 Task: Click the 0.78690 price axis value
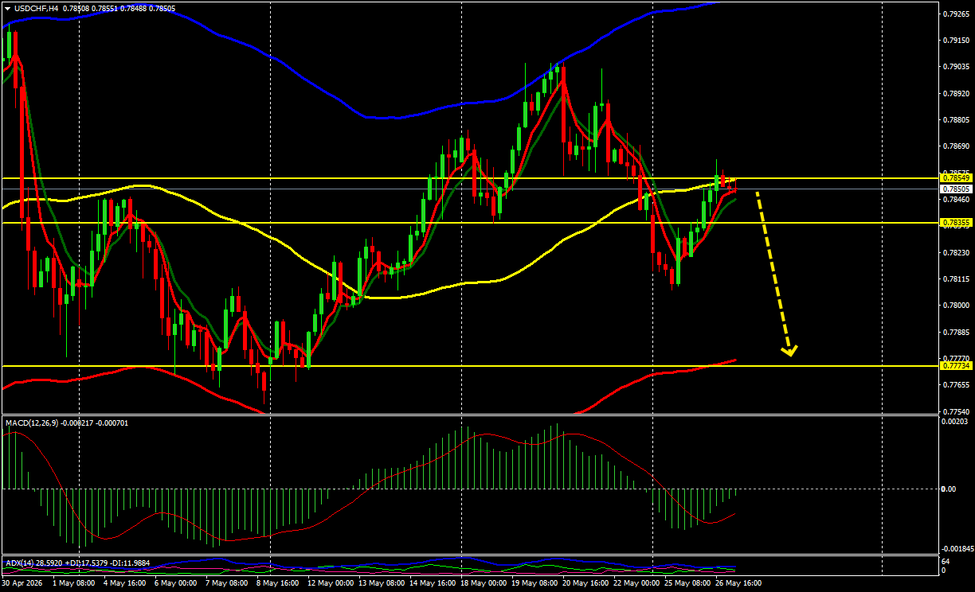[x=956, y=147]
